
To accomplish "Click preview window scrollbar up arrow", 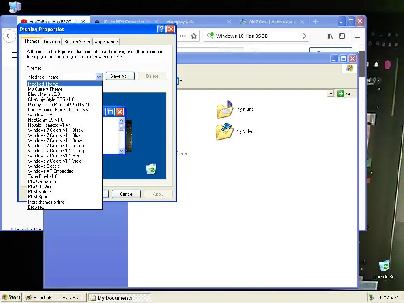I will pyautogui.click(x=122, y=121).
